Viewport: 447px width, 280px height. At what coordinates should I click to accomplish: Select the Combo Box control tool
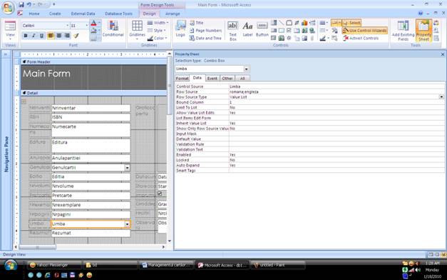274,23
